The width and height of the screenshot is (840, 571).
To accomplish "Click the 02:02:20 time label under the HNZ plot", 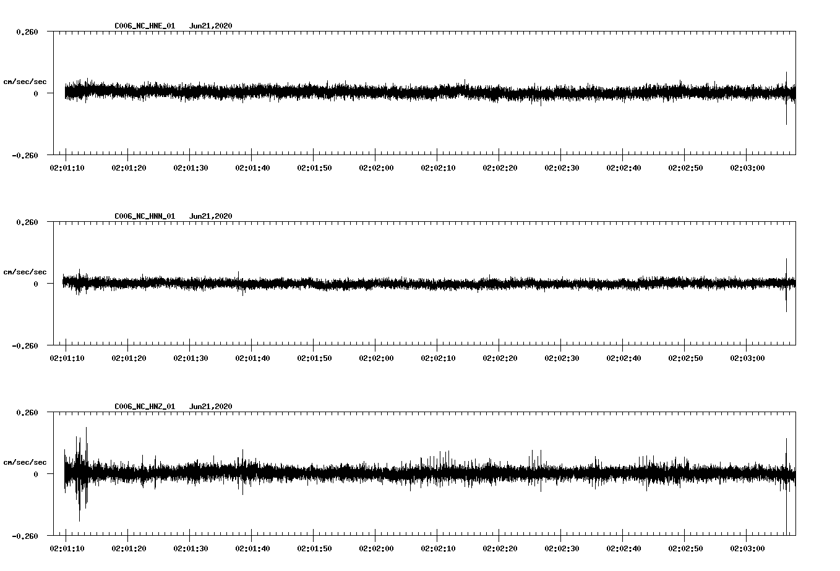I will coord(500,549).
